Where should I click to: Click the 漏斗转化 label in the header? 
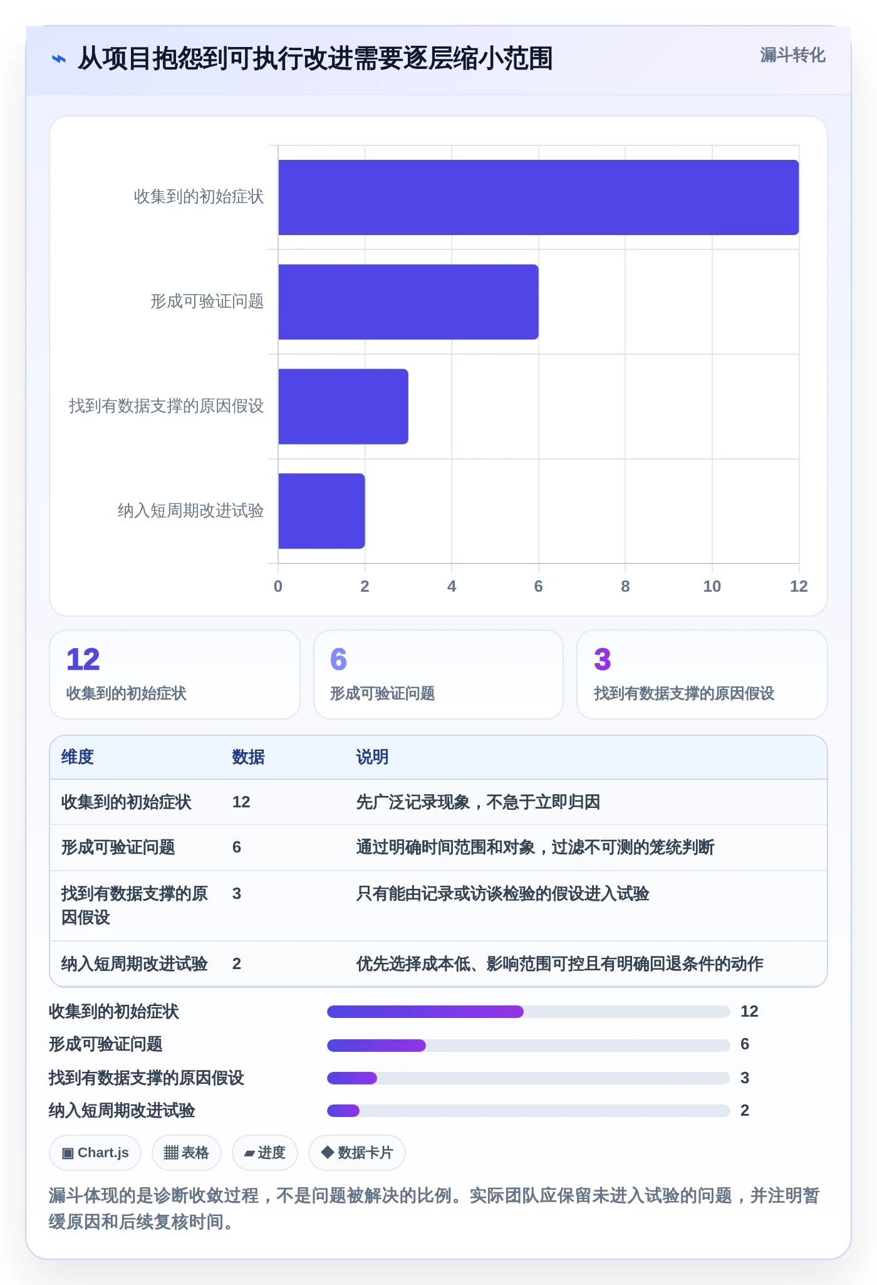(x=792, y=55)
